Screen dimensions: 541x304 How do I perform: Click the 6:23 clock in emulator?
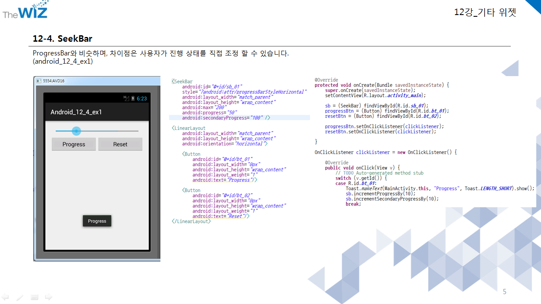click(x=141, y=98)
